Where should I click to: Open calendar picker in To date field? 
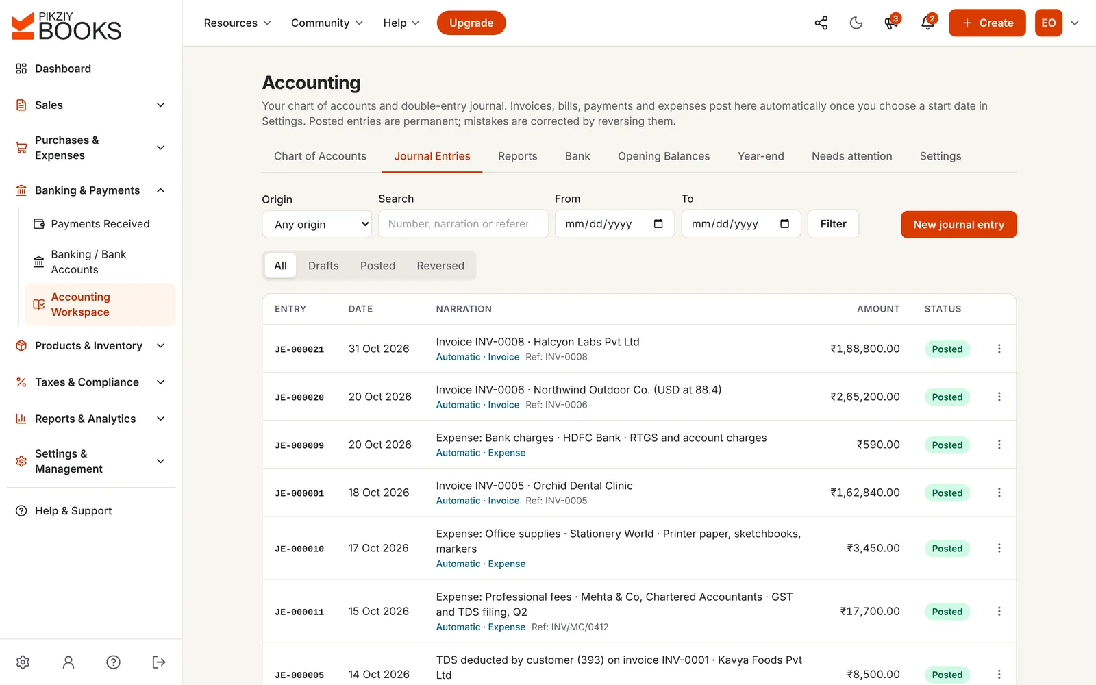pyautogui.click(x=784, y=224)
